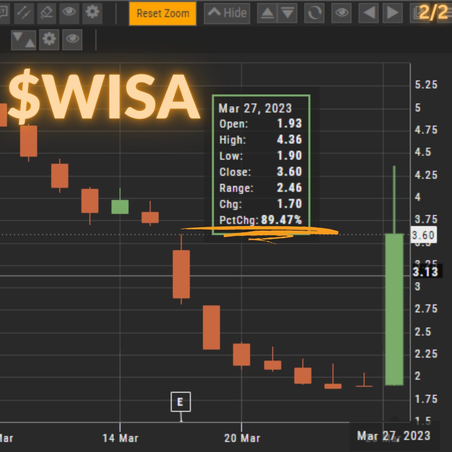Toggle the eye icon beside the eraser

(69, 13)
